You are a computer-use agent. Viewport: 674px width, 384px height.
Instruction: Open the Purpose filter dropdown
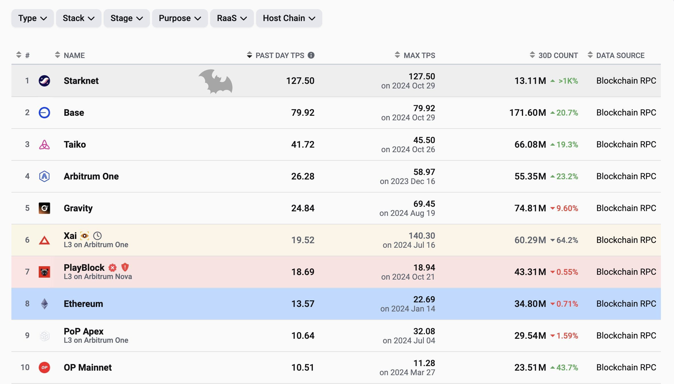click(180, 18)
